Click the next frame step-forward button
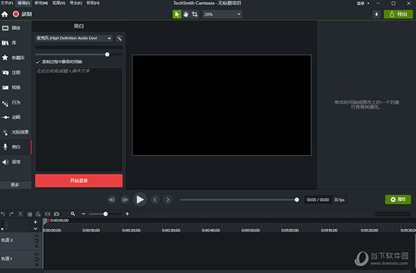Viewport: 416px width, 273px height. tap(125, 200)
